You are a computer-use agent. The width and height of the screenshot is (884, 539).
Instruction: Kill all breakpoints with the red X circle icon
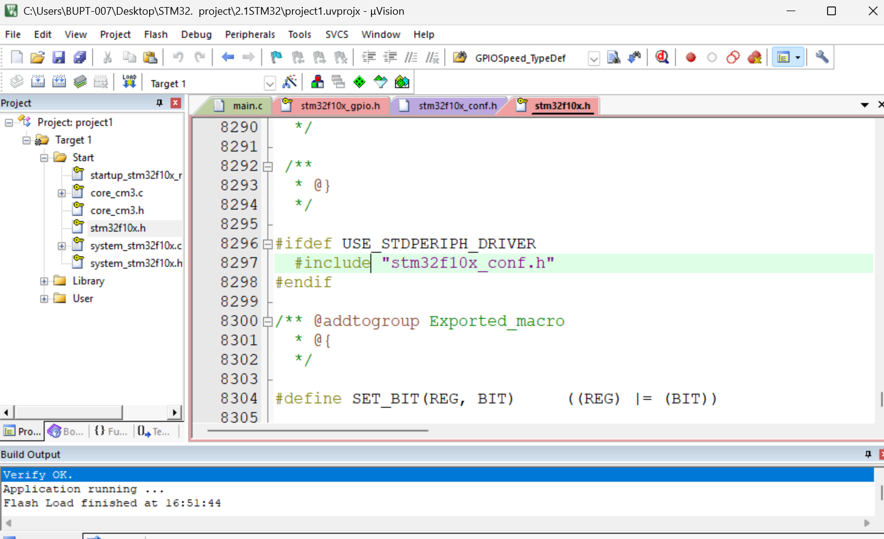[x=754, y=57]
